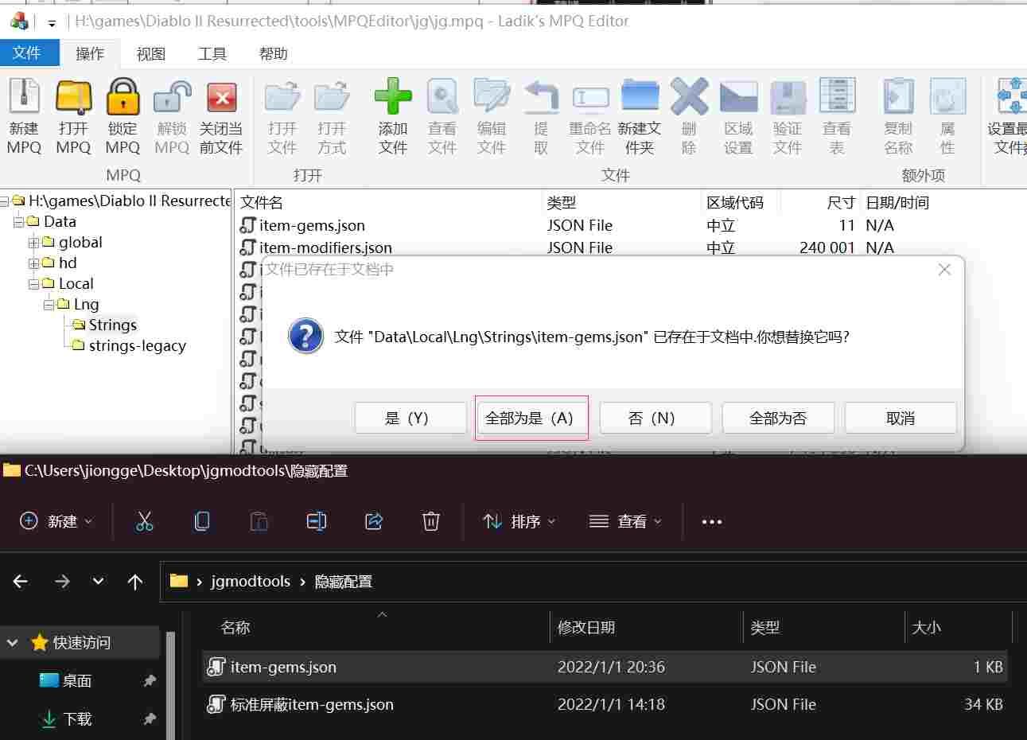Collapse the Lng folder tree node
The image size is (1027, 740).
pos(49,304)
